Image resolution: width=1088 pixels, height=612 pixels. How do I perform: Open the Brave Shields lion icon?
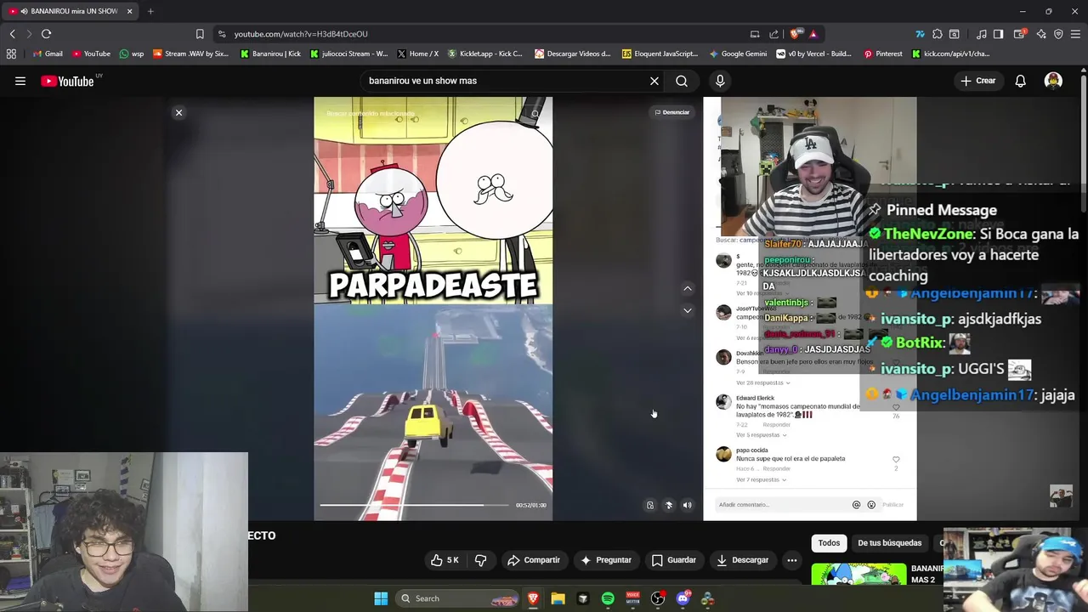(x=795, y=34)
